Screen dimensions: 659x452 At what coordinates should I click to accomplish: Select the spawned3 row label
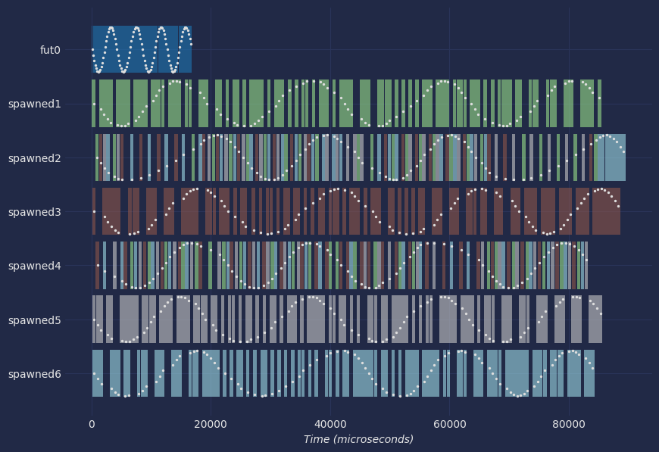tap(34, 212)
